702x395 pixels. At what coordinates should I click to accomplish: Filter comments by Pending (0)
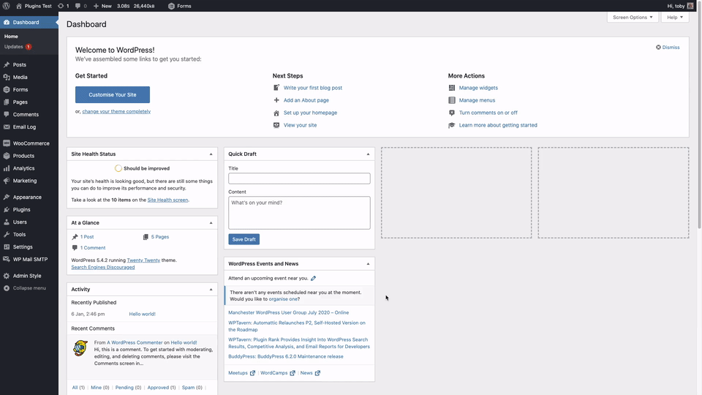128,388
